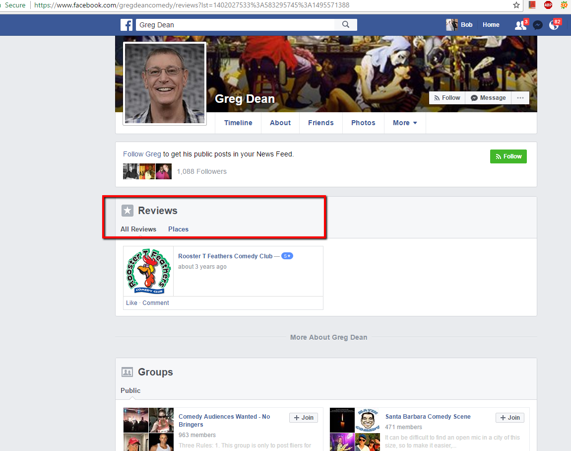Click the AdBlock Plus extension icon

pyautogui.click(x=548, y=5)
